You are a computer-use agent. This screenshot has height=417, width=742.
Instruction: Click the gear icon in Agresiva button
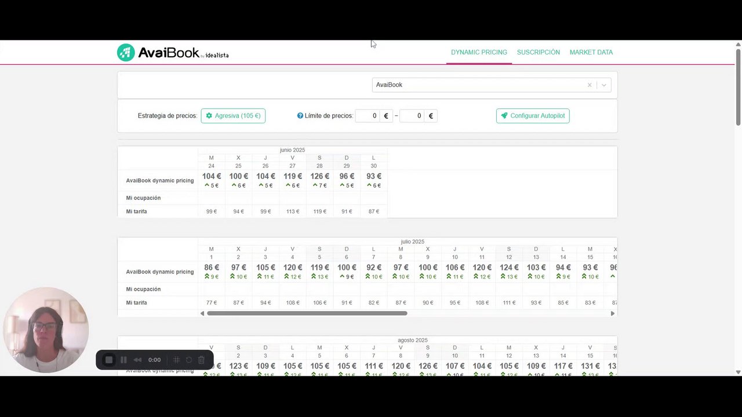click(209, 116)
